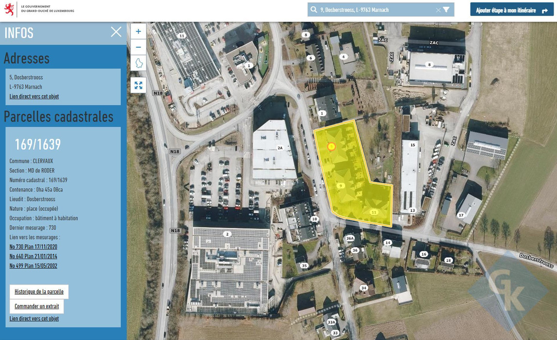Screen dimensions: 557x340
Task: Open survey No 640 Plan 21/01/2014
Action: point(33,256)
